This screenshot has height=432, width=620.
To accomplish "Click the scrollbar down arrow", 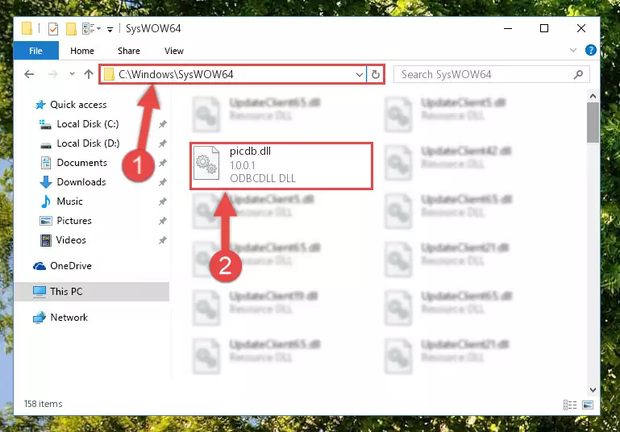I will click(593, 390).
